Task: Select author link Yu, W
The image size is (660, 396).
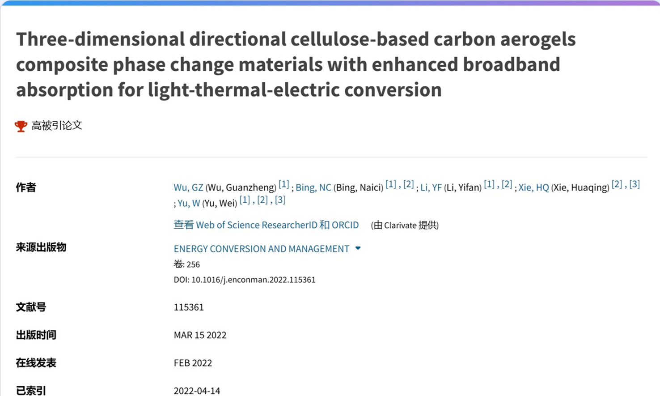Action: pos(189,203)
